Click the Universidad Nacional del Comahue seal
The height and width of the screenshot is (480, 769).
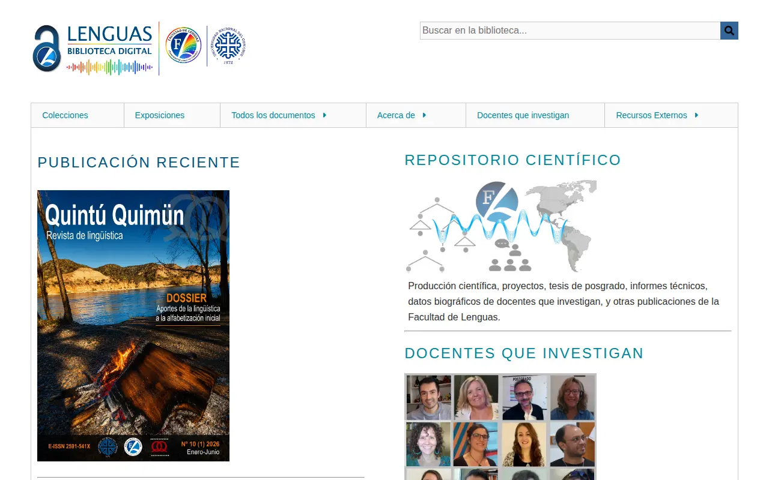(x=228, y=45)
